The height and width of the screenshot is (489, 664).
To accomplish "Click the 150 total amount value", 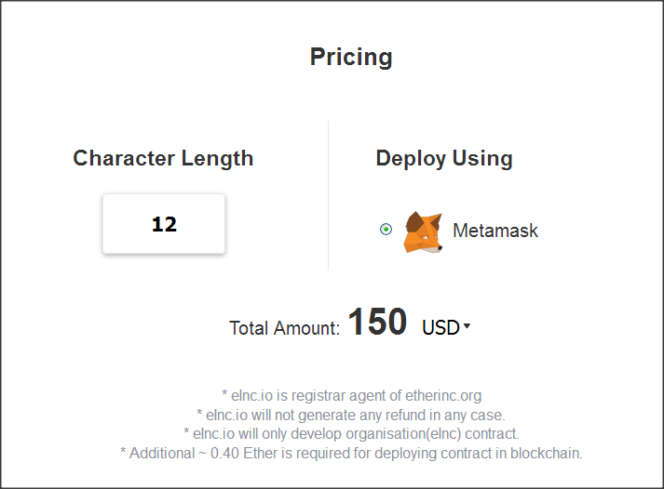I will pyautogui.click(x=377, y=322).
